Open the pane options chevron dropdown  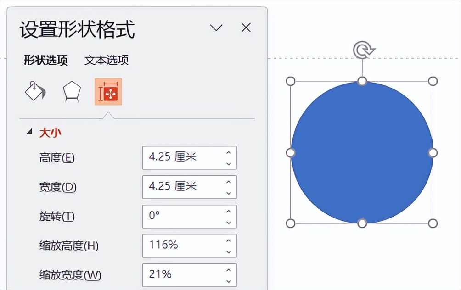tap(216, 28)
